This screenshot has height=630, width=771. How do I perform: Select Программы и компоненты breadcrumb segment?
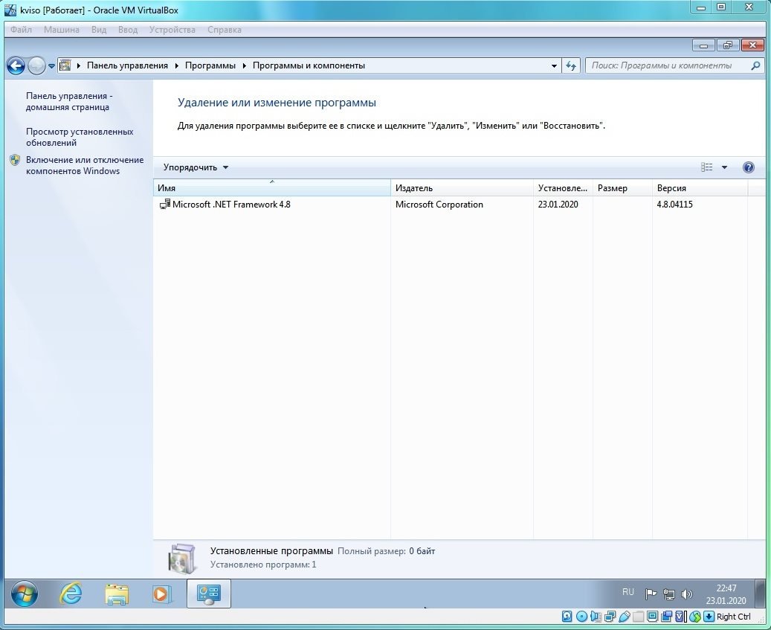(309, 65)
